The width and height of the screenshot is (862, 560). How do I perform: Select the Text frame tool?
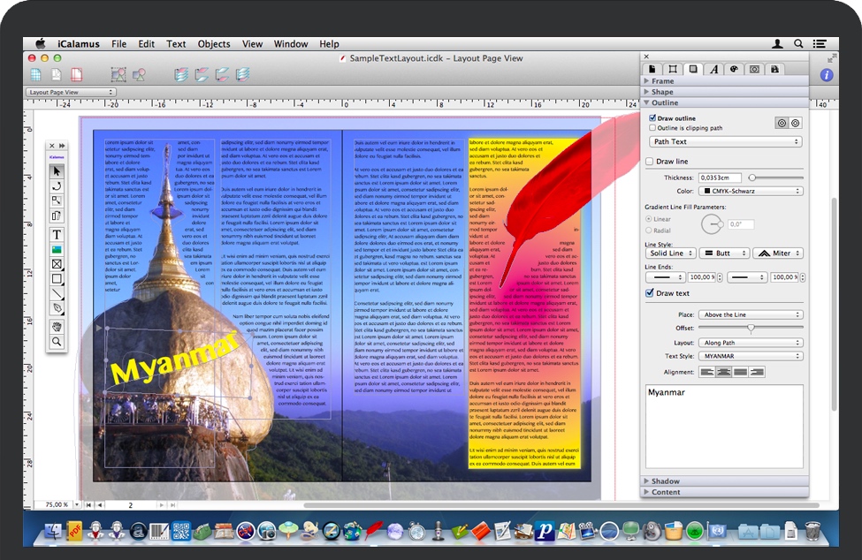(x=57, y=234)
